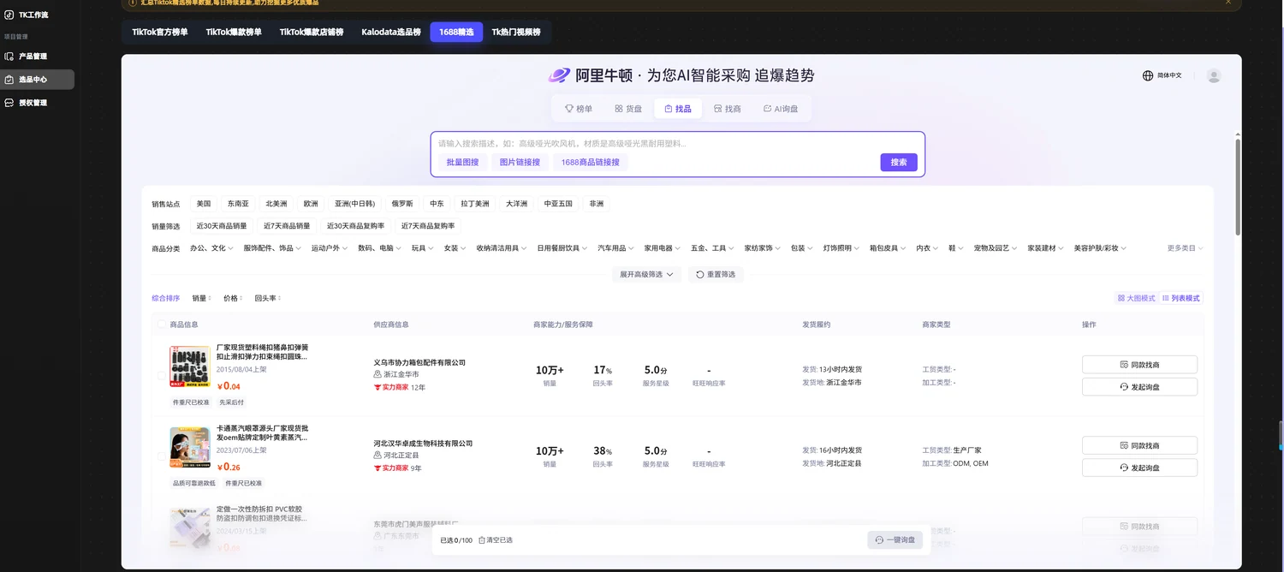
Task: Toggle select-all checkbox beside 商品信息
Action: 162,325
